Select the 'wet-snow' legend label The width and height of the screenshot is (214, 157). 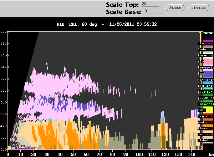coord(206,80)
